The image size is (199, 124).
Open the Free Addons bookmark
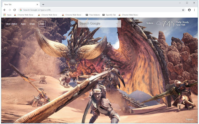tap(93, 15)
